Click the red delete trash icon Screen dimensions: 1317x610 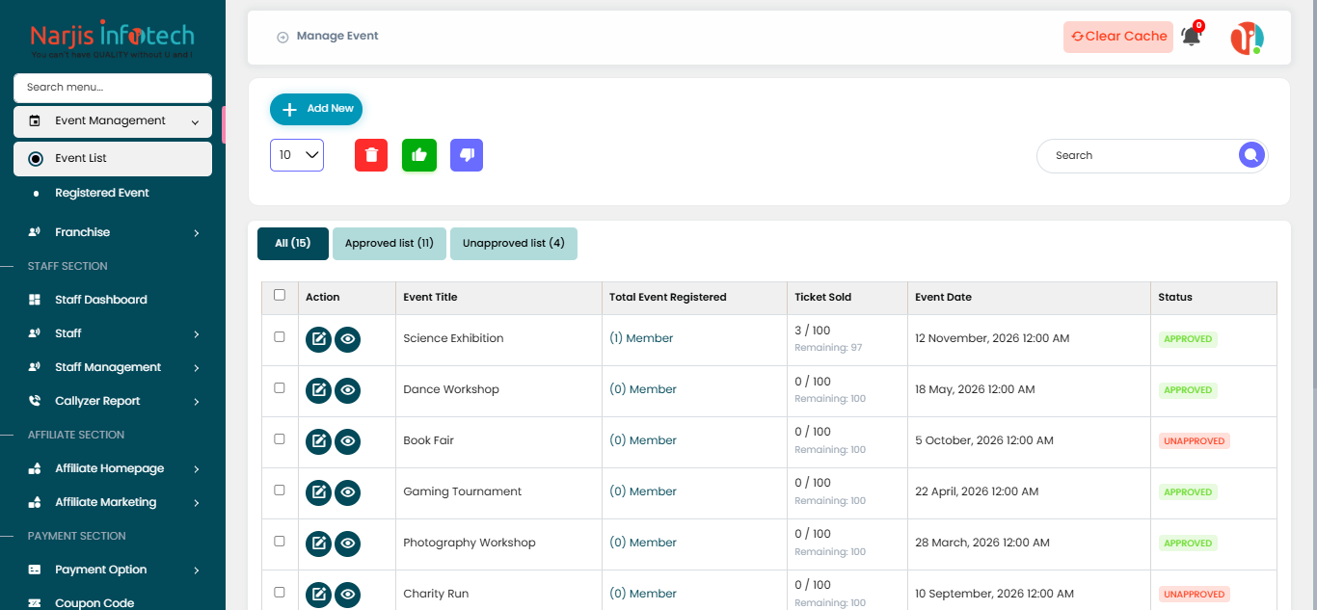pyautogui.click(x=371, y=155)
